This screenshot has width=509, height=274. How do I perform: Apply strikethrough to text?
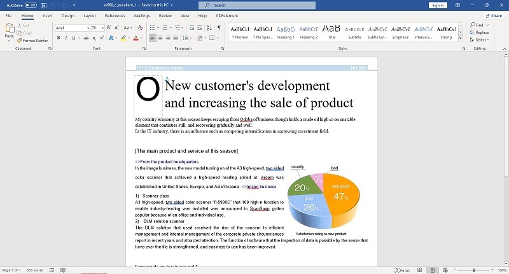[86, 38]
